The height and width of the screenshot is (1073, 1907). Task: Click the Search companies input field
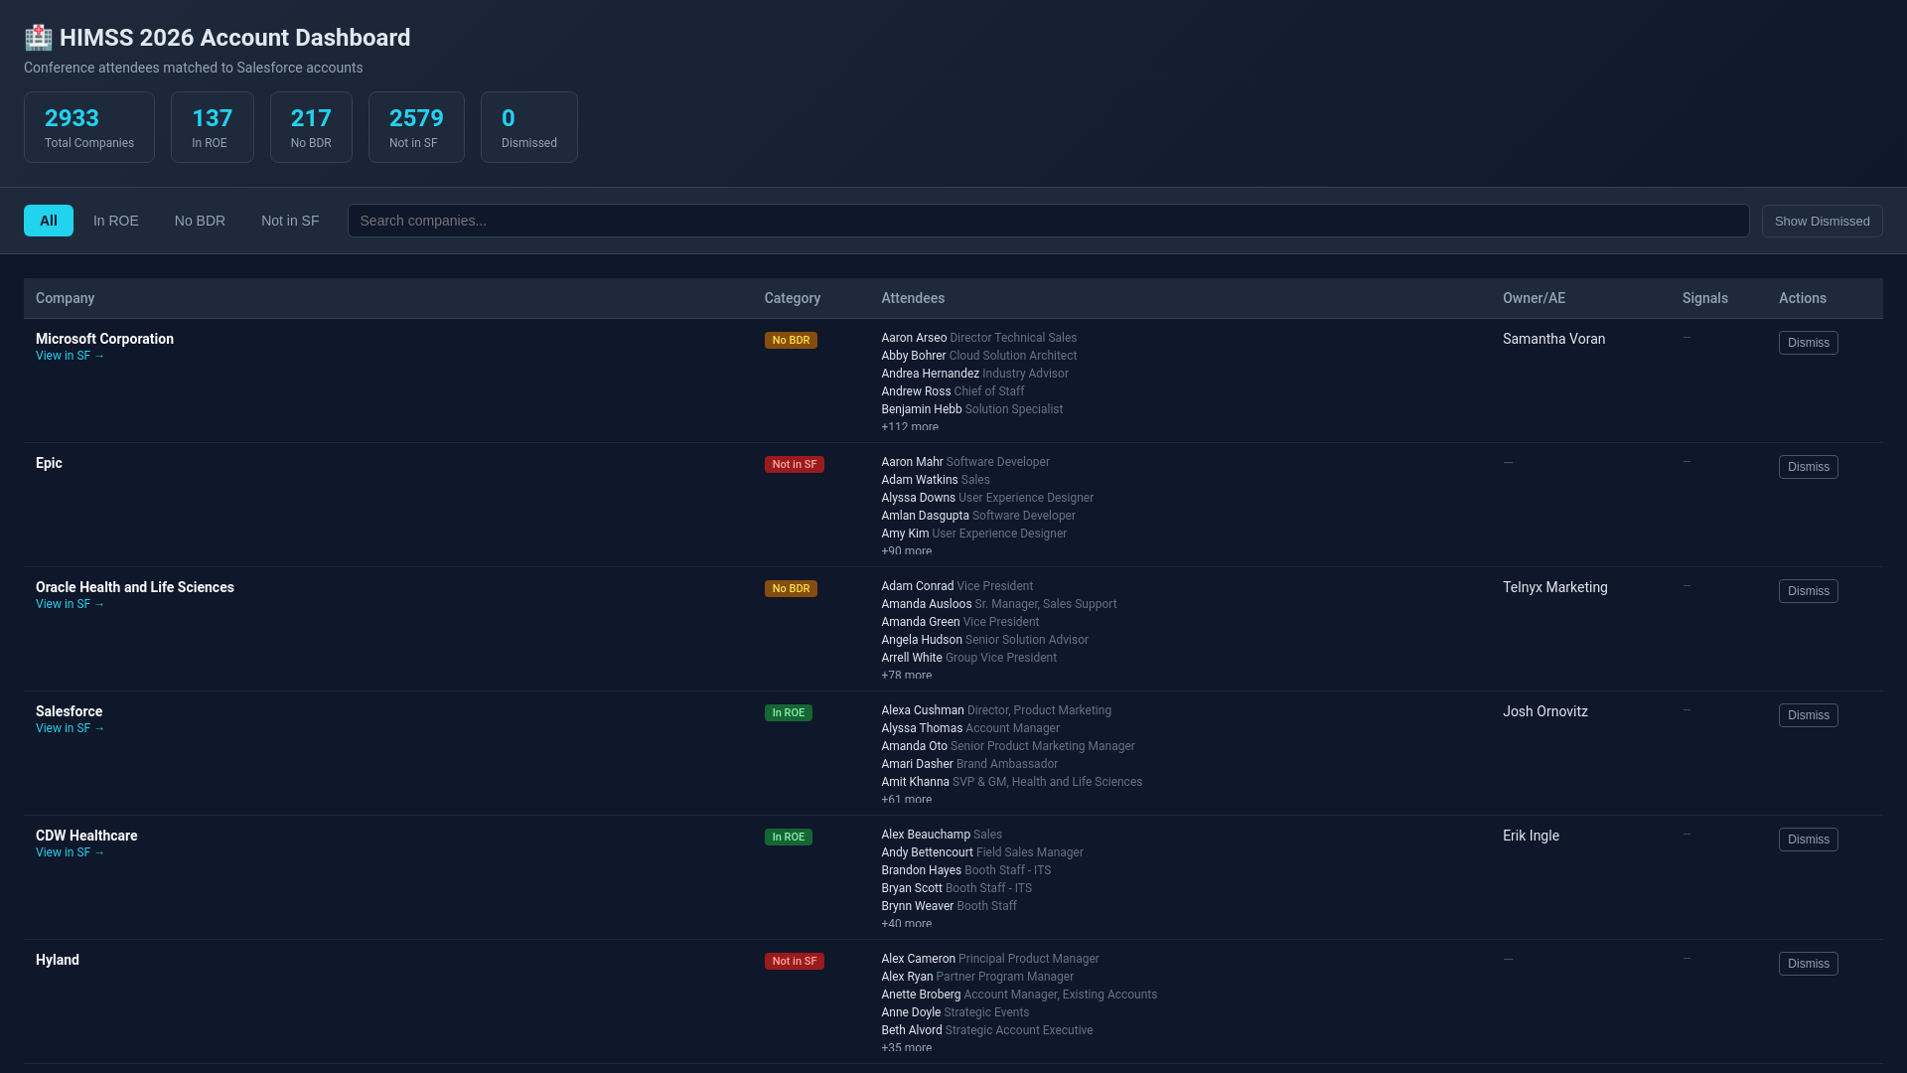pos(1048,221)
